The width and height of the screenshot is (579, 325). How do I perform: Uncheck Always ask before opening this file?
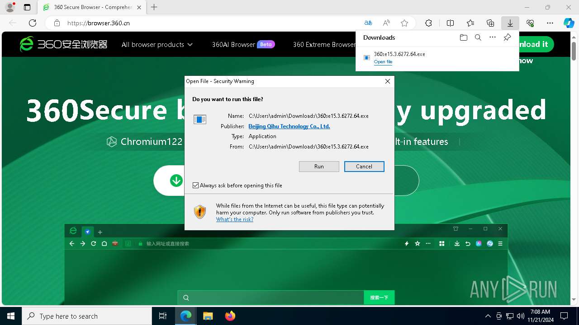195,186
